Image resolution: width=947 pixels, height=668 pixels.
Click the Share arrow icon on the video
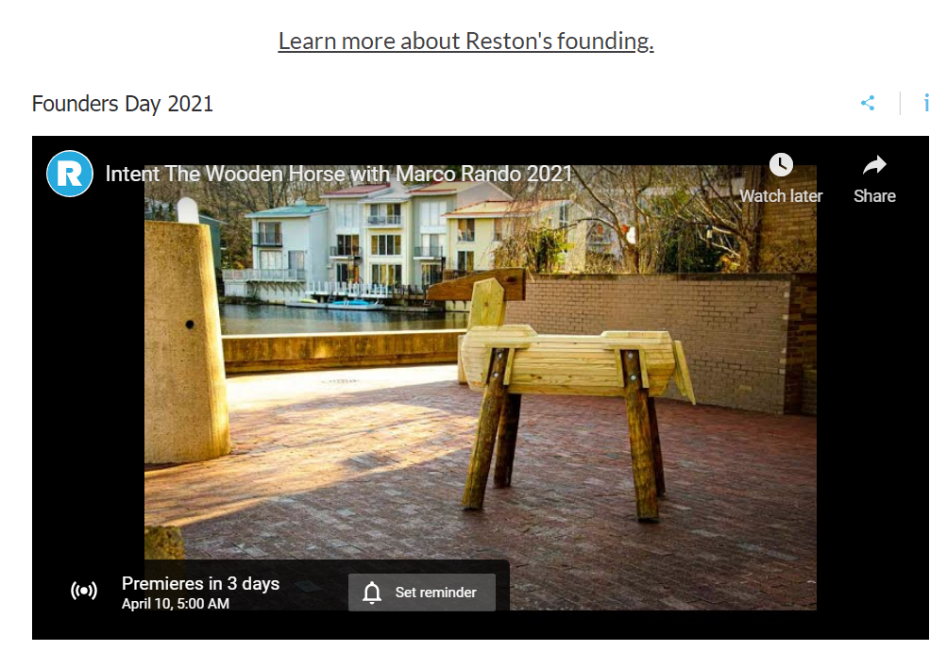[x=874, y=165]
